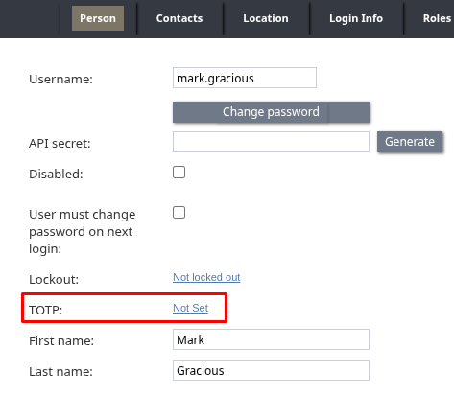Click the API secret: label
The image size is (454, 396).
click(60, 144)
